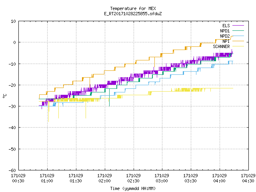Screen dimensions: 256x192
Task: Click the °C y-axis unit label
Action: pos(4,96)
